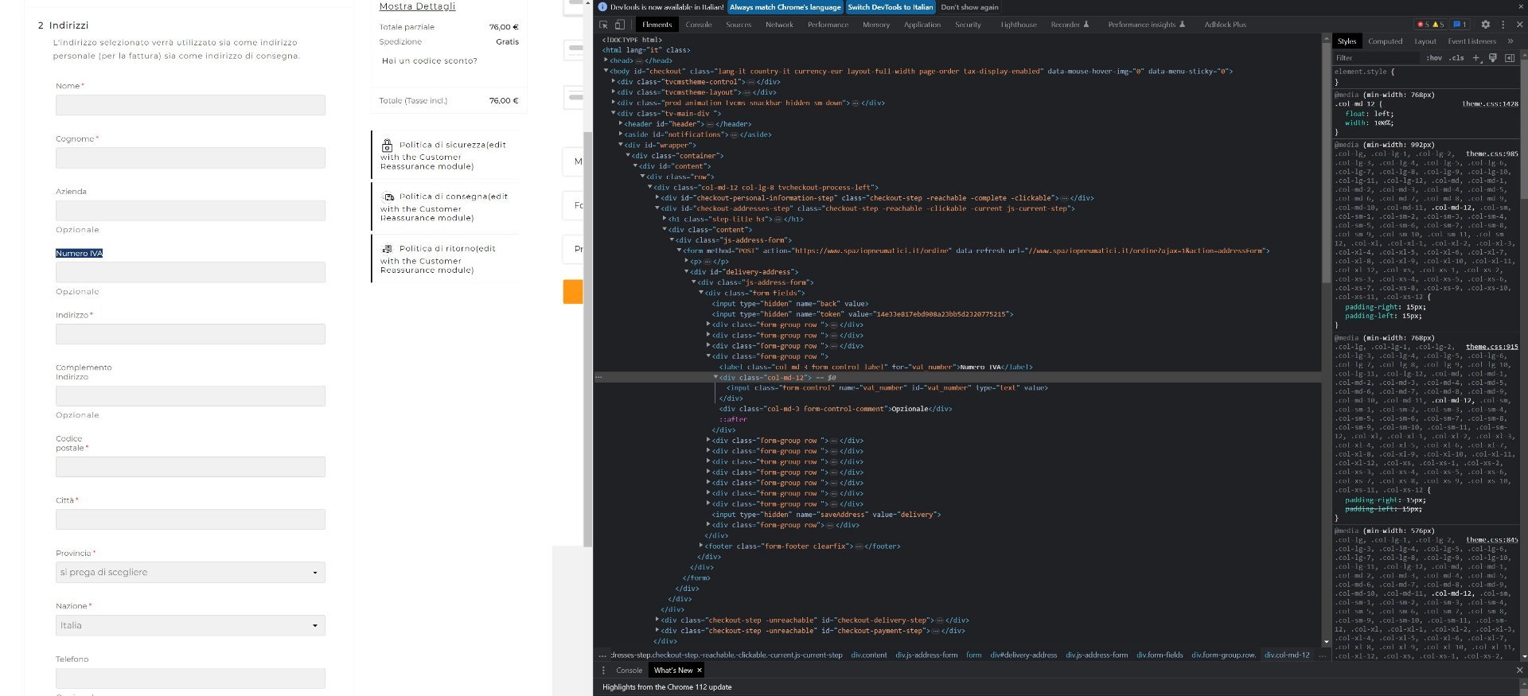
Task: Click Always match Chrome's language button
Action: coord(785,7)
